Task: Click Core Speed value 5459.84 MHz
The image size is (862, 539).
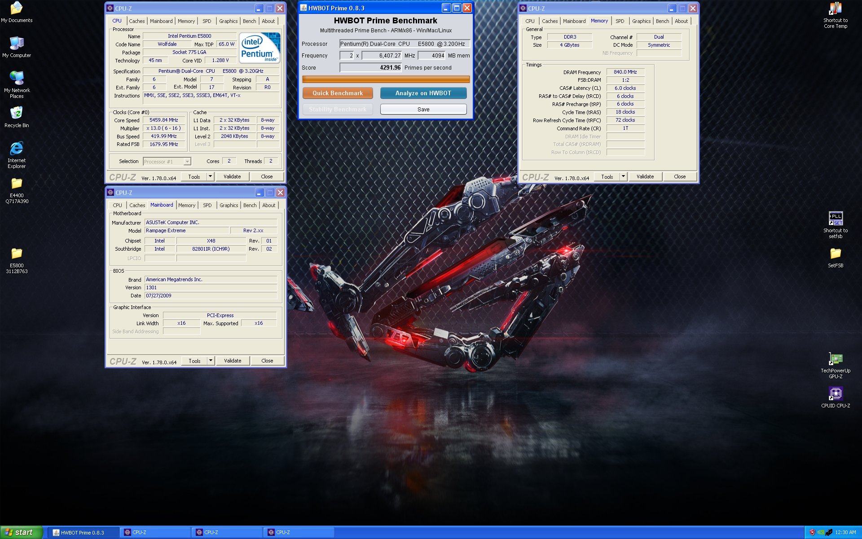Action: tap(164, 120)
